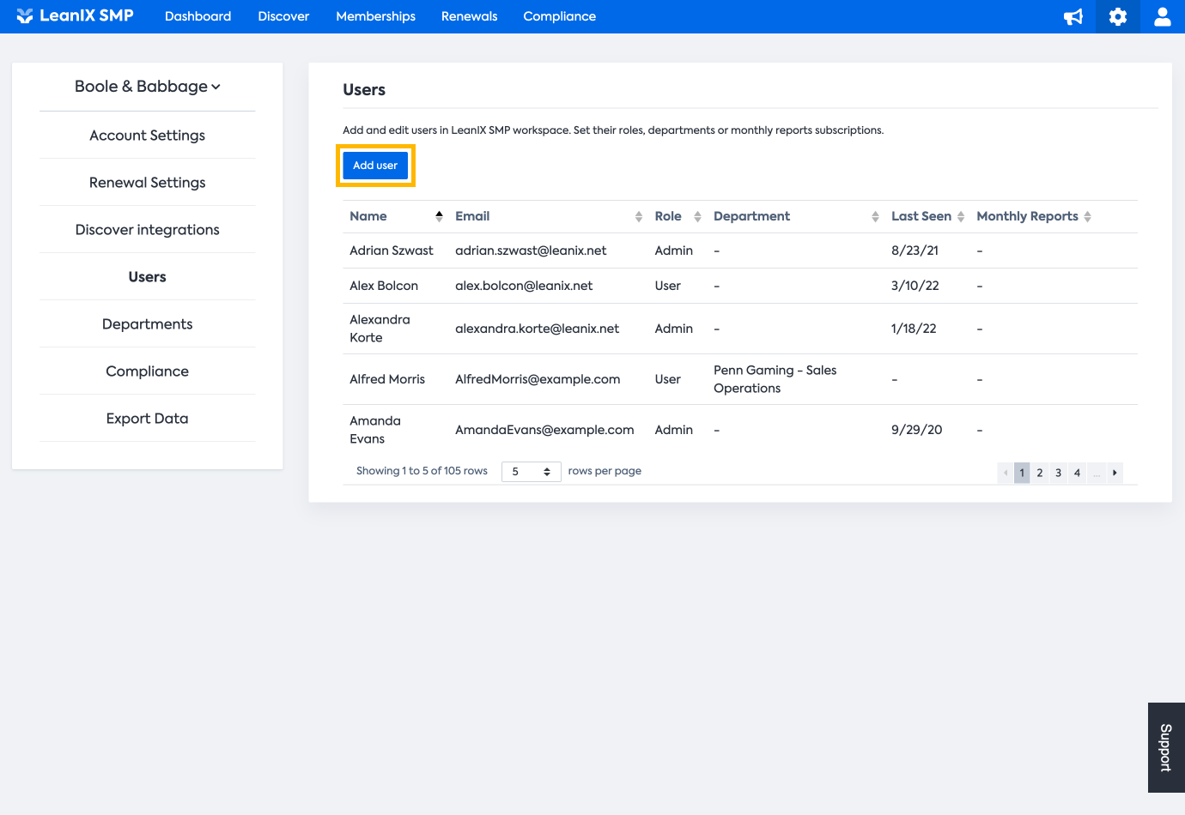Sort table by Monthly Reports arrow
Screen dimensions: 1185x815
pyautogui.click(x=1087, y=216)
